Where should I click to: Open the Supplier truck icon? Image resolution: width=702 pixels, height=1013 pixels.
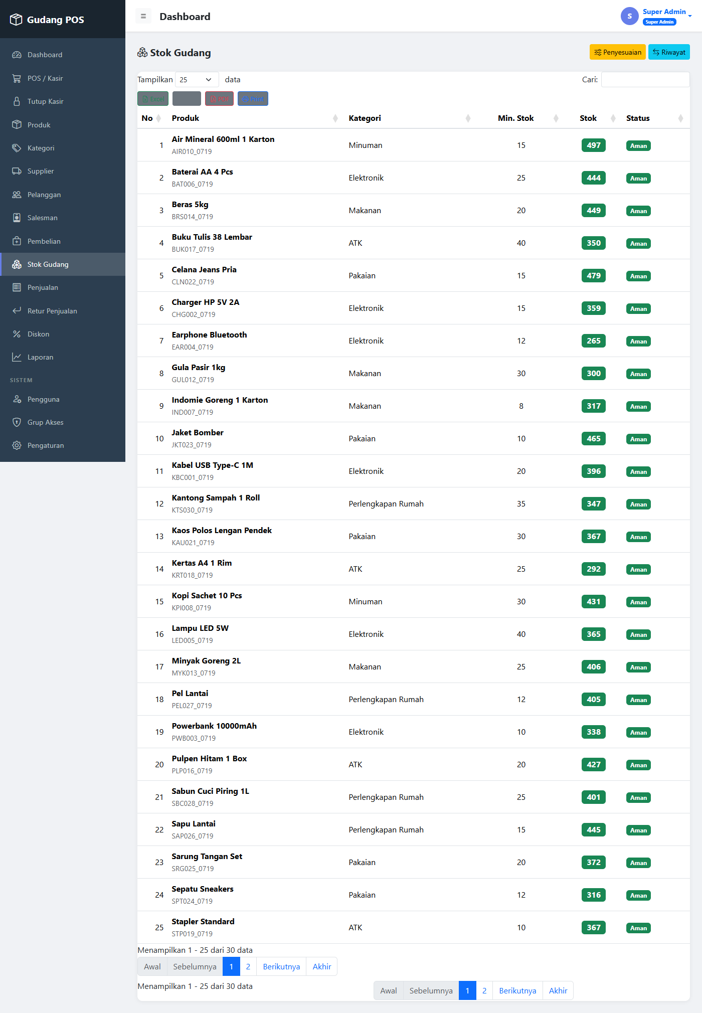pos(17,171)
